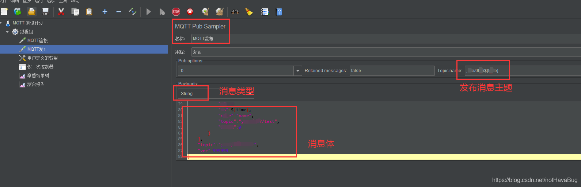Click the highlighted last line 88 of payload

click(384, 157)
